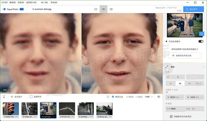
Task: Switch to single image view icon
Action: pos(96,9)
